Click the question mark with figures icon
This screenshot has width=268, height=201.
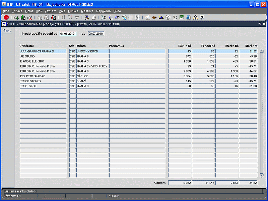coord(195,17)
